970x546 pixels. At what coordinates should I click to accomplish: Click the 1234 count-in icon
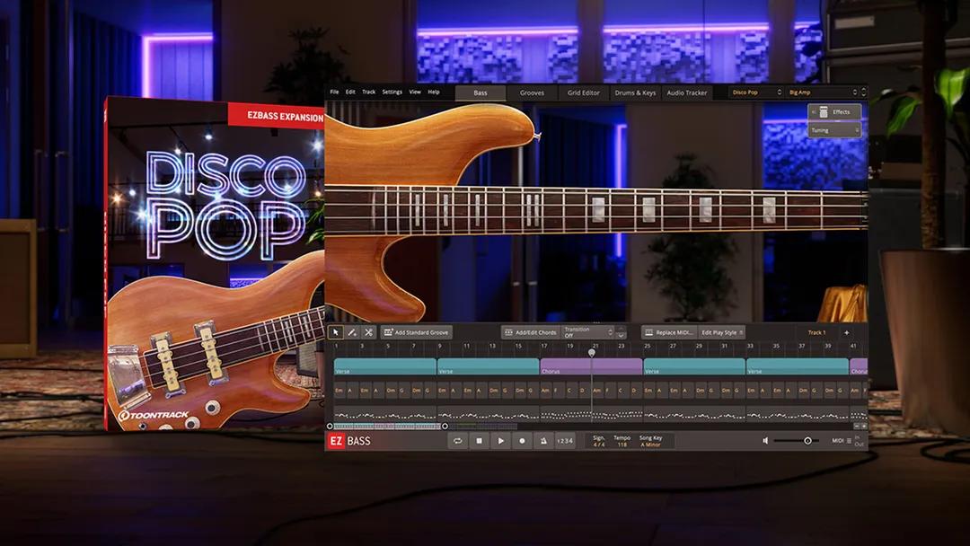(567, 441)
